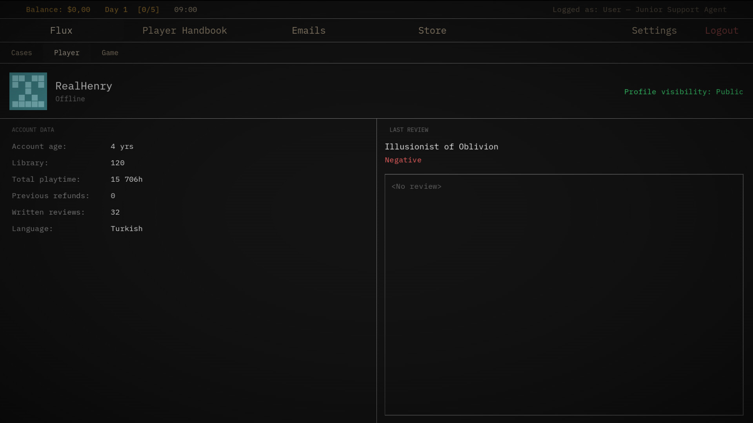Click Logged as Junior Support Agent text
Image resolution: width=753 pixels, height=423 pixels.
coord(640,9)
